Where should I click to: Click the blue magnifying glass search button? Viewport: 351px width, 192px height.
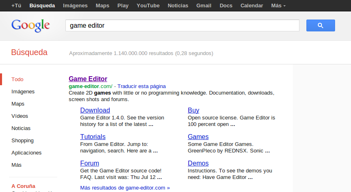pyautogui.click(x=320, y=25)
